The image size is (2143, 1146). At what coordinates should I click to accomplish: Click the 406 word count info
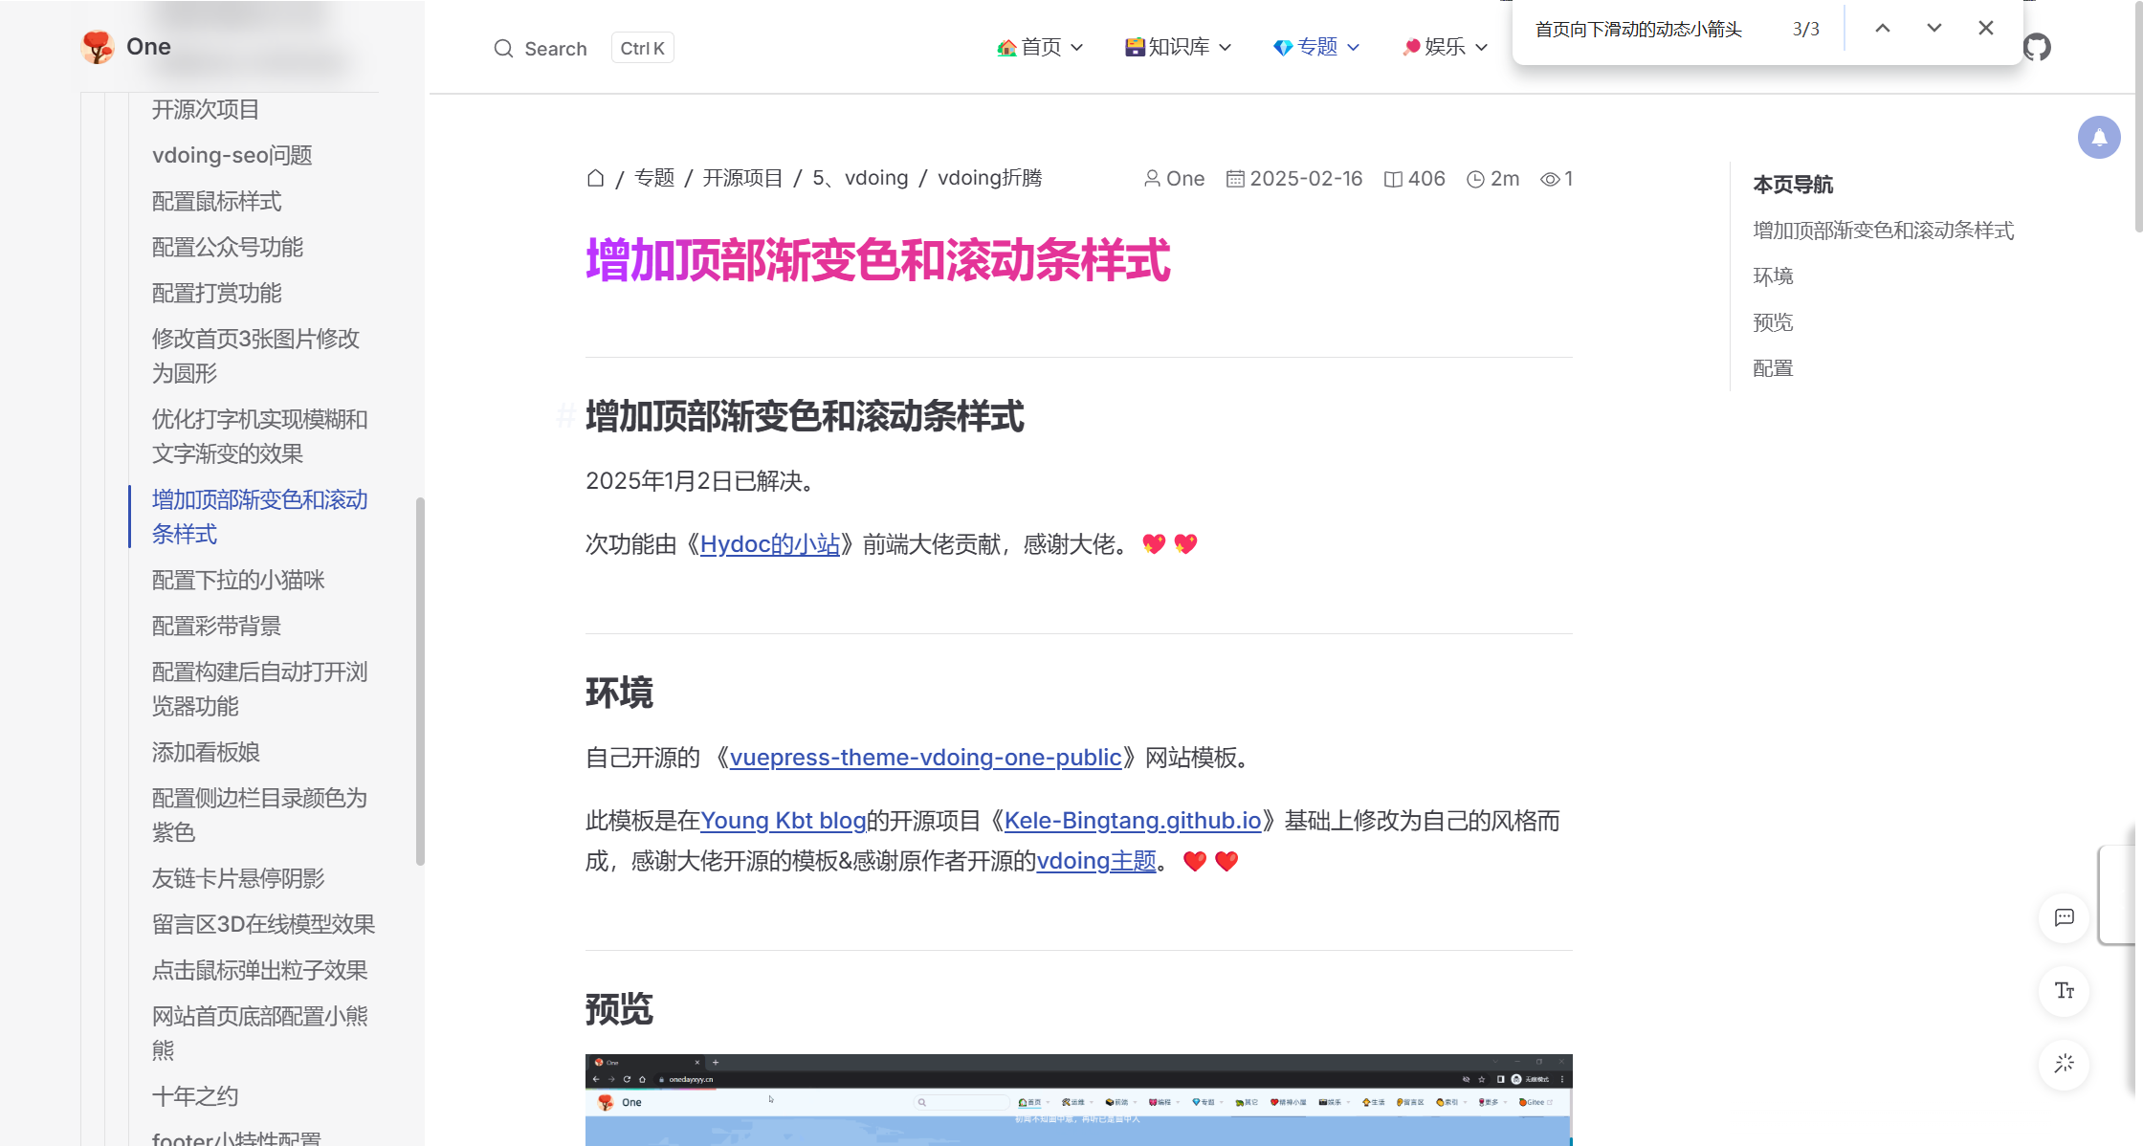1415,179
